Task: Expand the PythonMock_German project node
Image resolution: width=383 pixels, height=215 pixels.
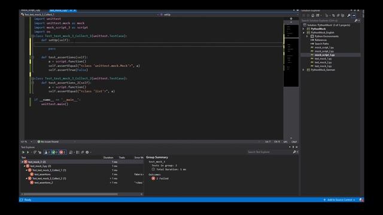Action: click(x=303, y=70)
